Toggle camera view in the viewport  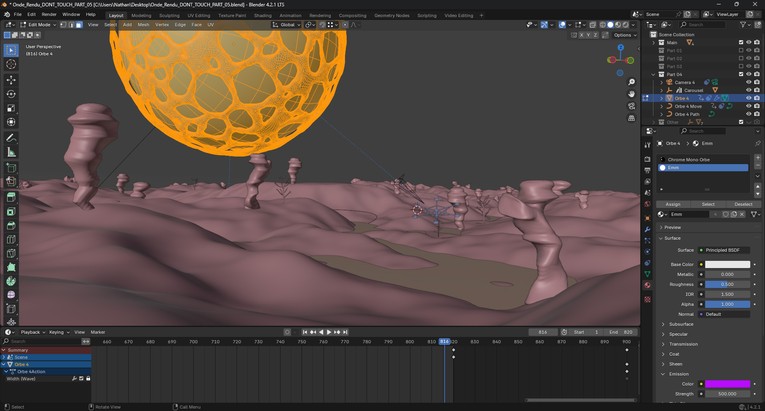[632, 106]
